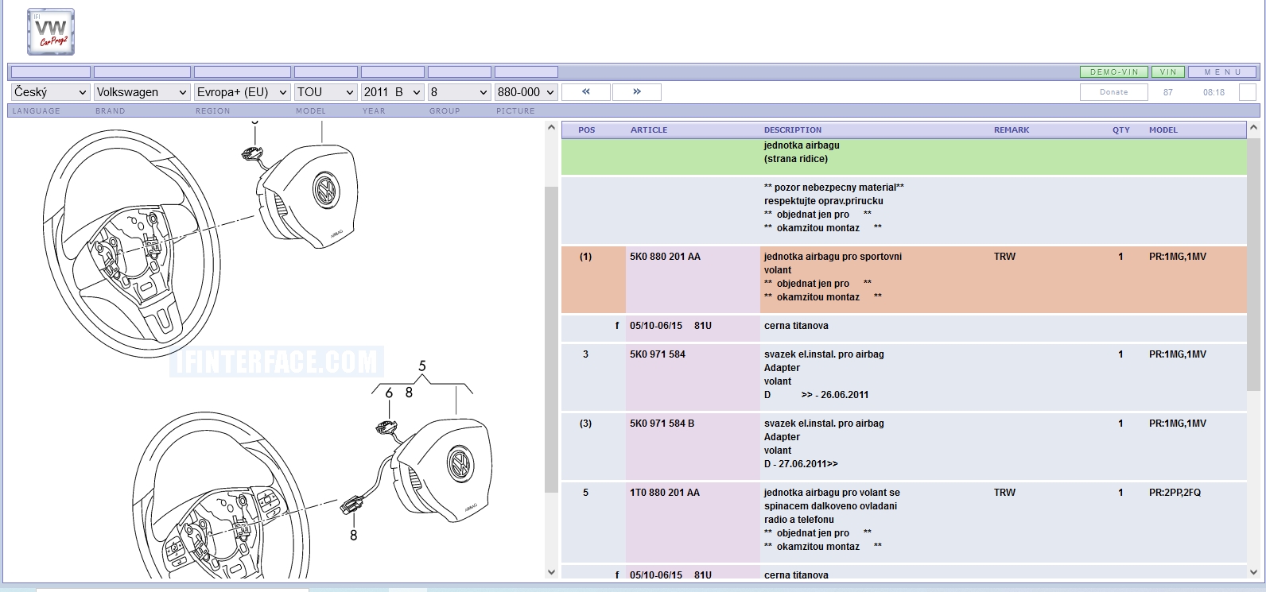The height and width of the screenshot is (592, 1266).
Task: Click TRW remark in 5K0 880 201 AA row
Action: tap(1004, 257)
